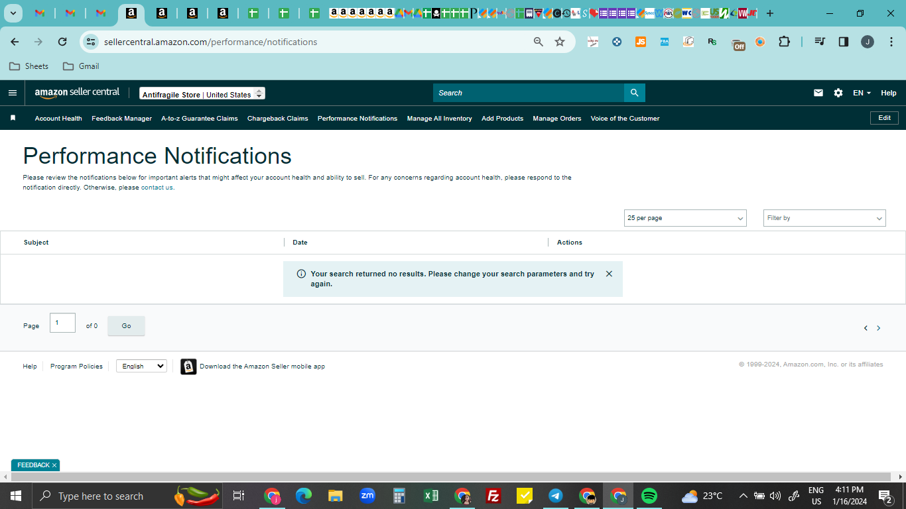906x509 pixels.
Task: Click the Go pagination button
Action: point(126,326)
